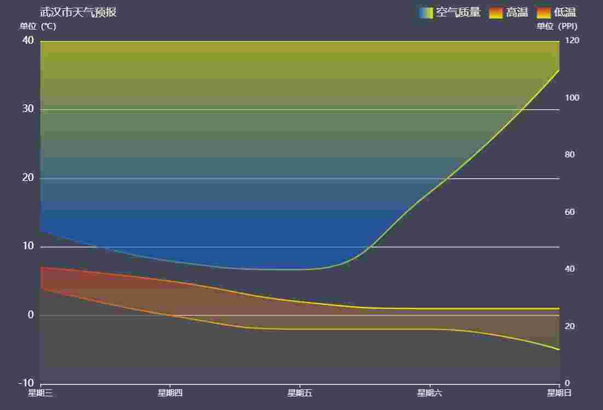Click the chart title 武汉市天气预报
Image resolution: width=603 pixels, height=410 pixels.
click(78, 12)
